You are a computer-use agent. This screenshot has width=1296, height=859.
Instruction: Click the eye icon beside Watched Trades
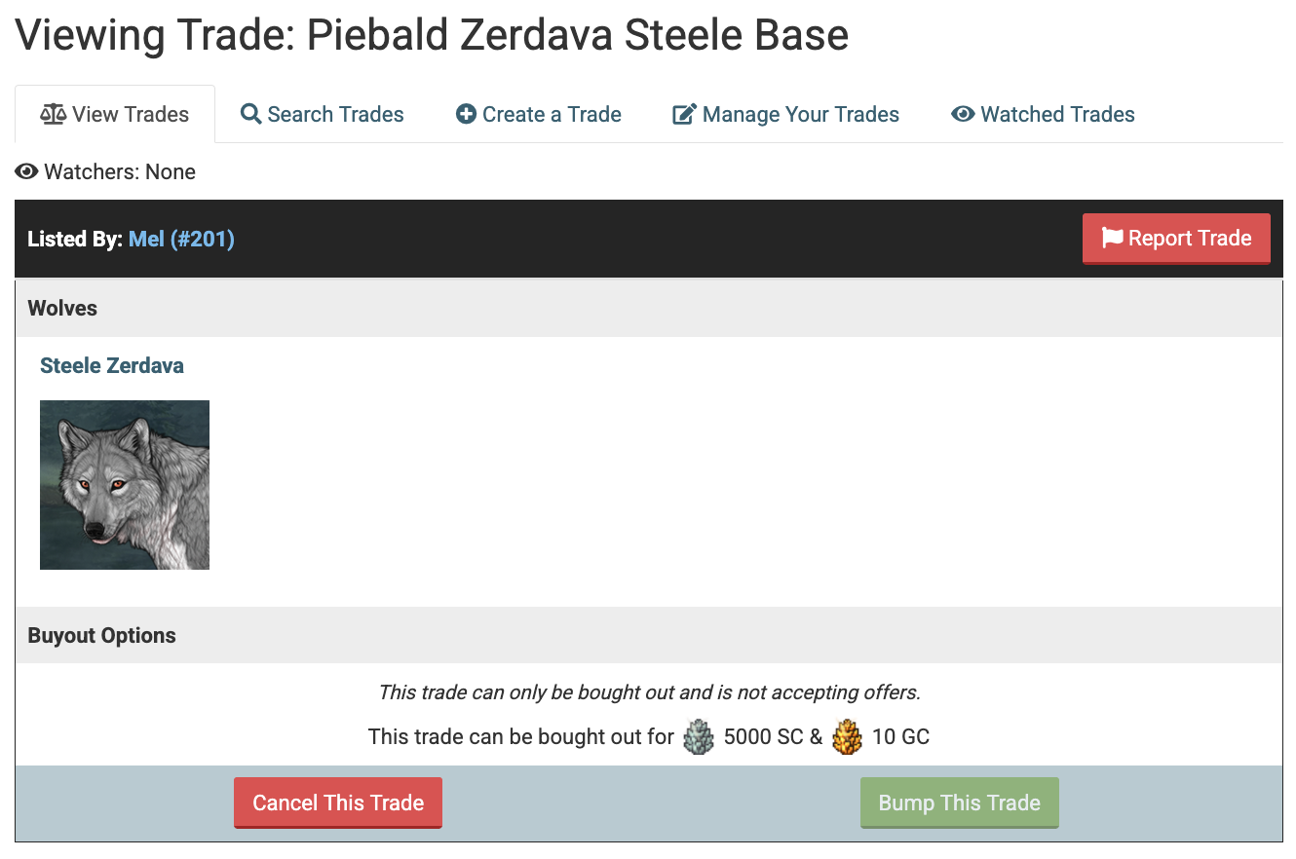coord(963,114)
